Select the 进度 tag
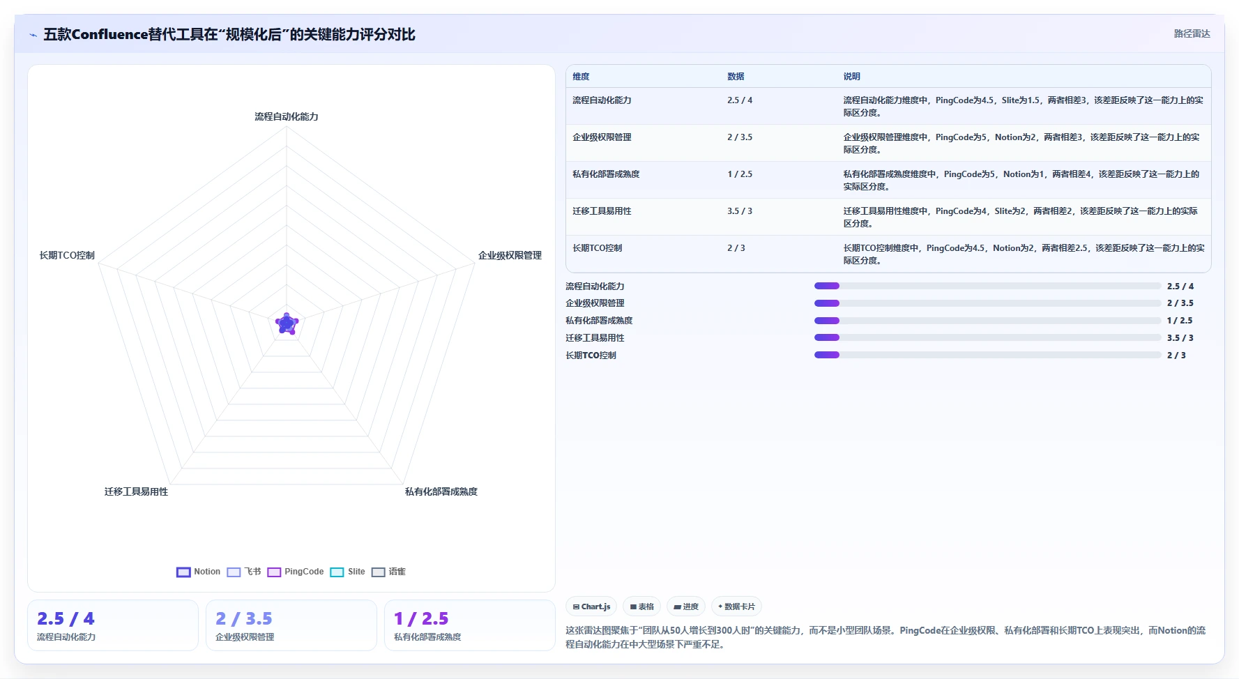The height and width of the screenshot is (679, 1239). 686,606
